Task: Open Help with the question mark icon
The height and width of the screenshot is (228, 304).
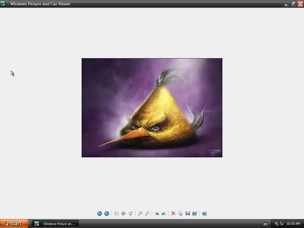Action: pyautogui.click(x=204, y=213)
